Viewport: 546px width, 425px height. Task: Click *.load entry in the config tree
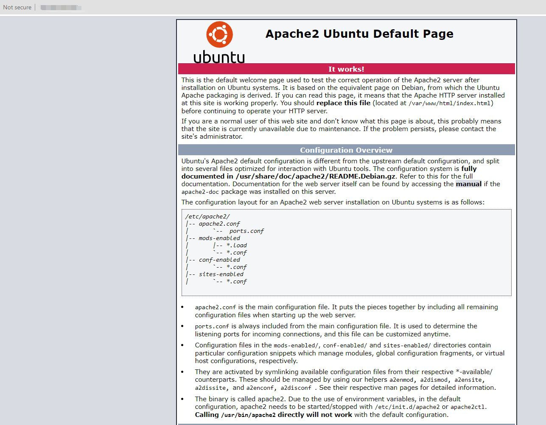coord(236,246)
